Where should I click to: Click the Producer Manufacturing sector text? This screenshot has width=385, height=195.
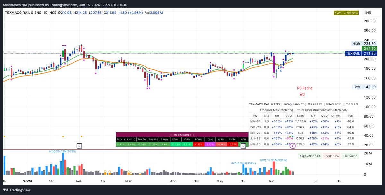pyautogui.click(x=276, y=110)
